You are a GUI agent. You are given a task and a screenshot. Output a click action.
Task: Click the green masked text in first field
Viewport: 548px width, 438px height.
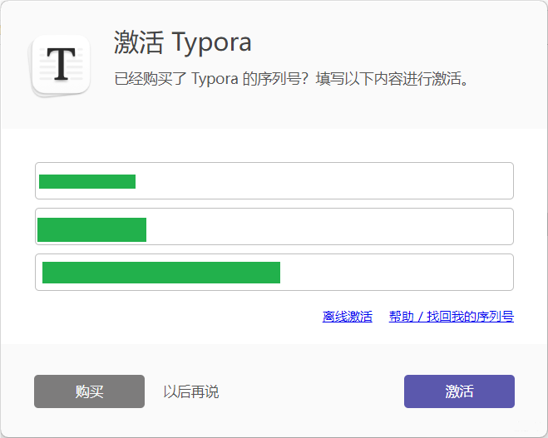pyautogui.click(x=87, y=182)
